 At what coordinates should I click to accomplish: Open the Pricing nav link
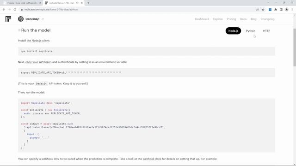231,19
